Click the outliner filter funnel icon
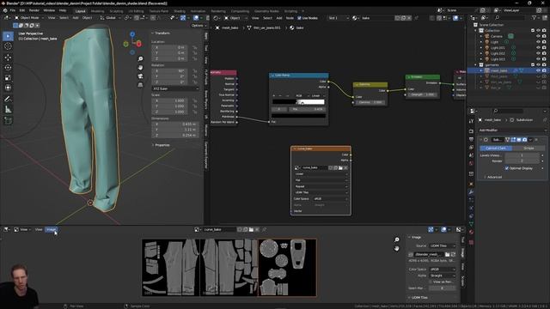The height and width of the screenshot is (309, 550). 535,17
